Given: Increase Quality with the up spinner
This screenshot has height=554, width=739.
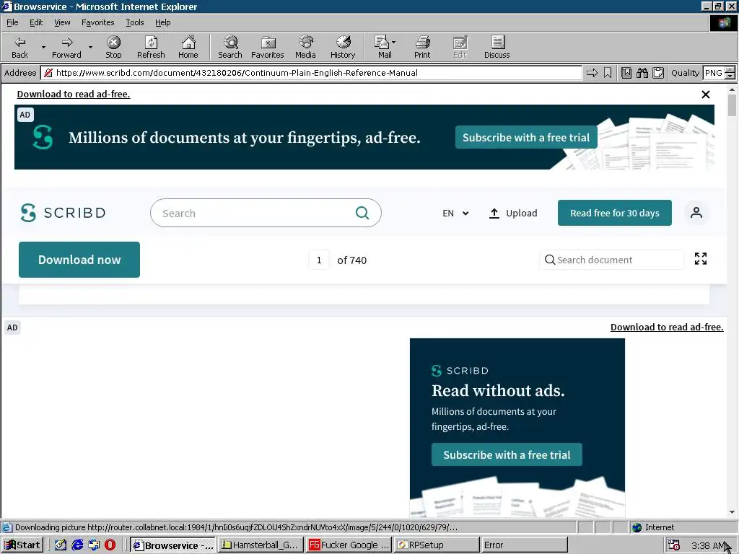Looking at the screenshot, I should pos(730,70).
